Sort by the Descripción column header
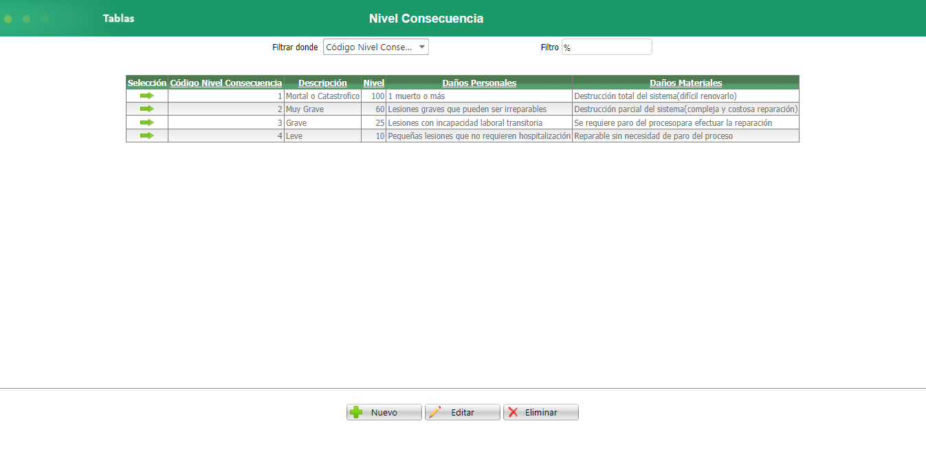This screenshot has height=452, width=926. tap(322, 83)
